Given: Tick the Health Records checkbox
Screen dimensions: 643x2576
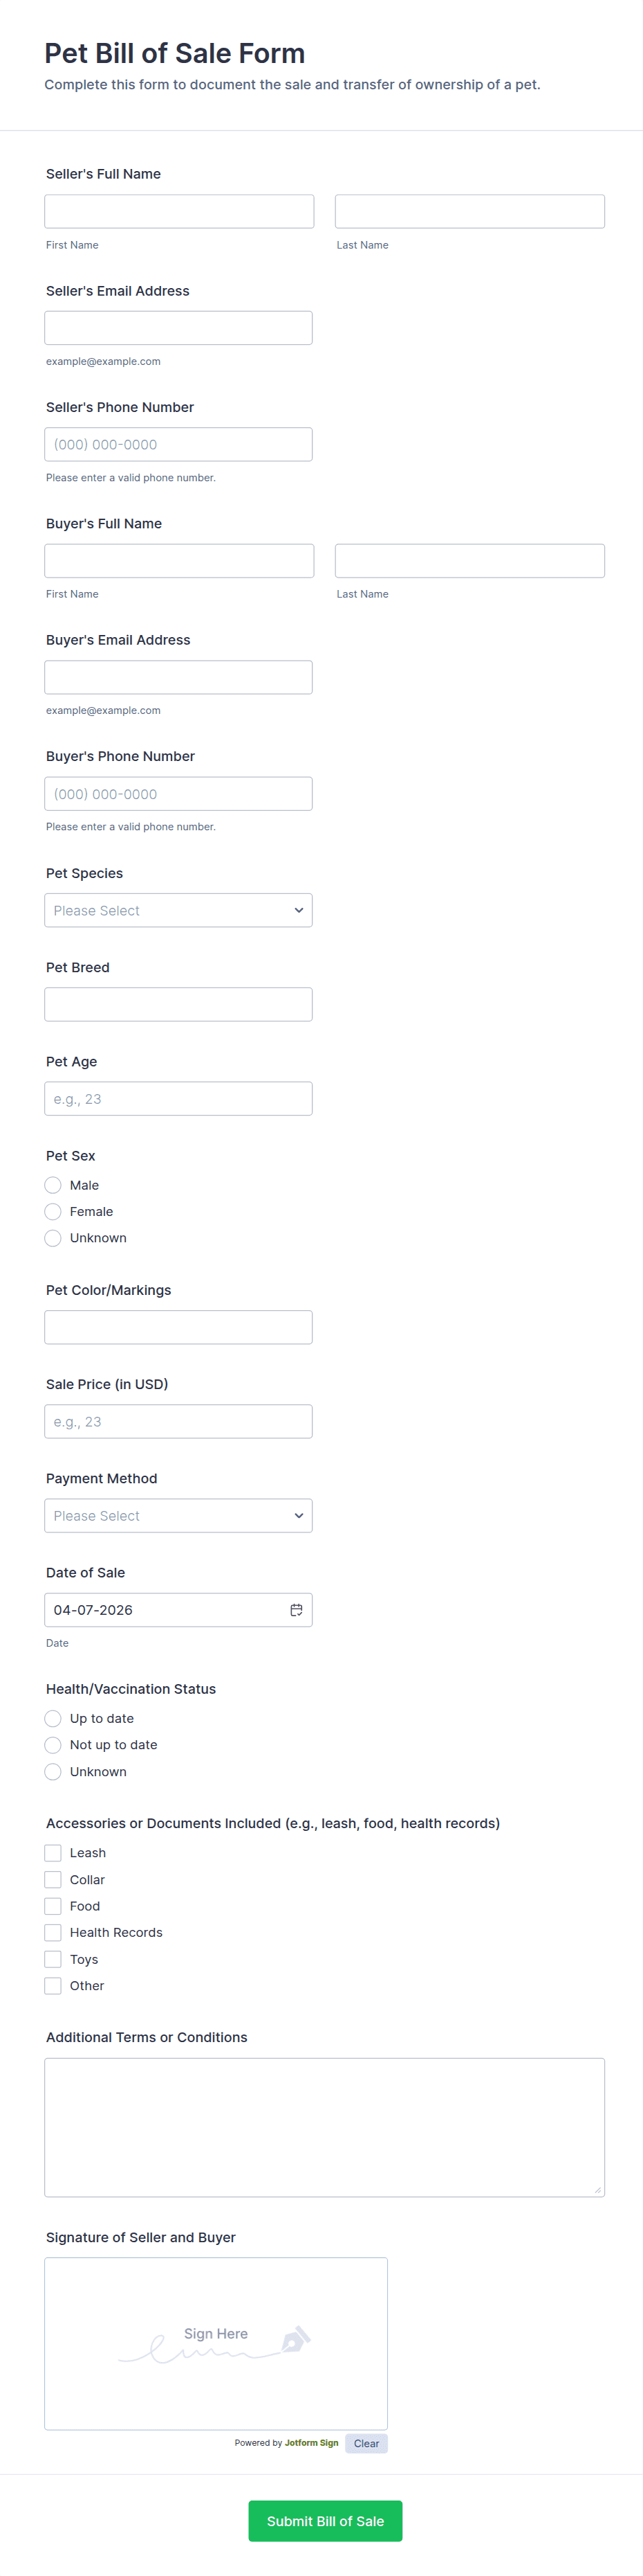Looking at the screenshot, I should (53, 1933).
